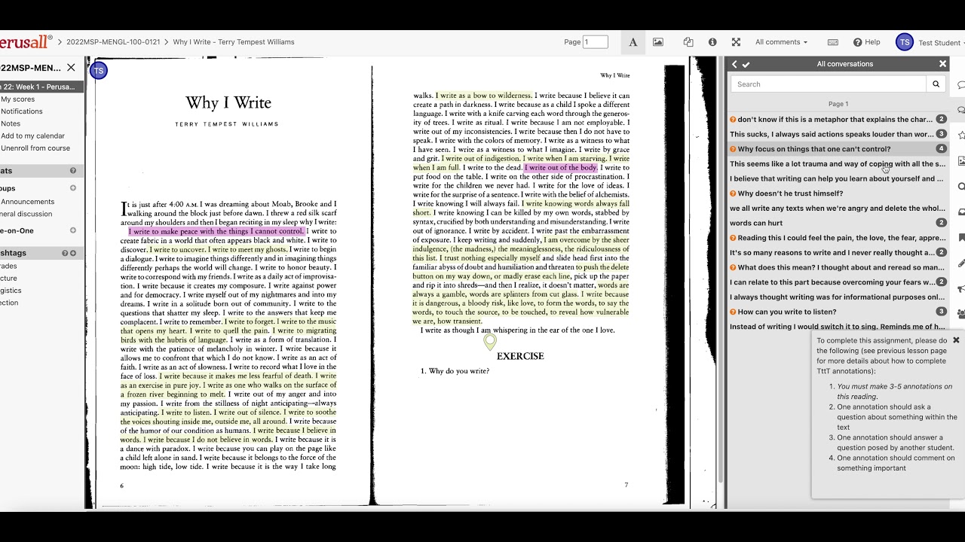965x542 pixels.
Task: Open the speech bubble icon at the sidebar top
Action: (961, 85)
